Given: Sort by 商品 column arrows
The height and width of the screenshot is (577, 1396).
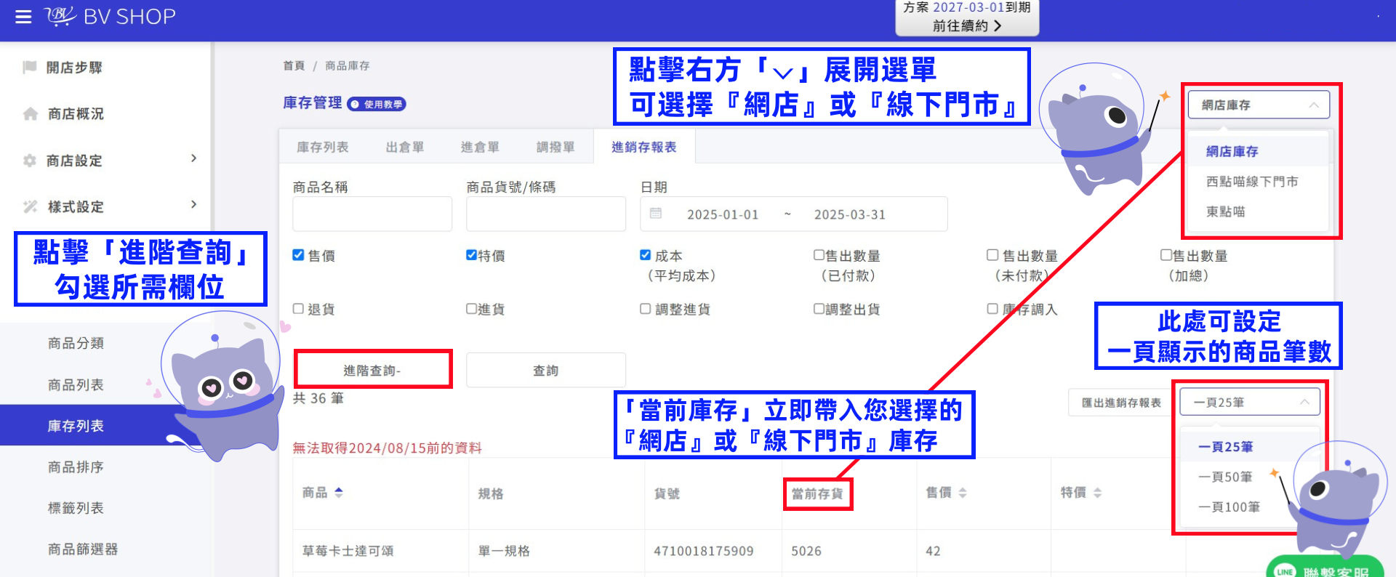Looking at the screenshot, I should pos(339,493).
